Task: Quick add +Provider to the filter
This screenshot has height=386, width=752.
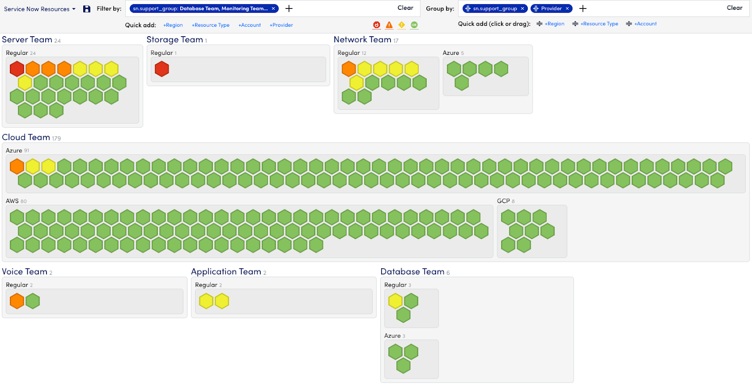Action: [x=281, y=25]
